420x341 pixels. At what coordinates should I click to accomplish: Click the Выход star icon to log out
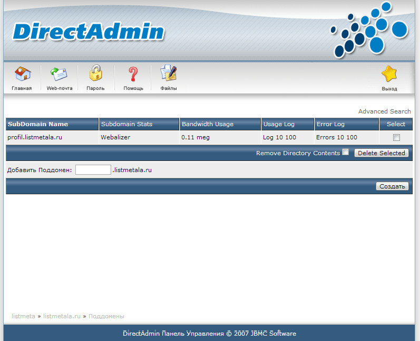(x=389, y=74)
